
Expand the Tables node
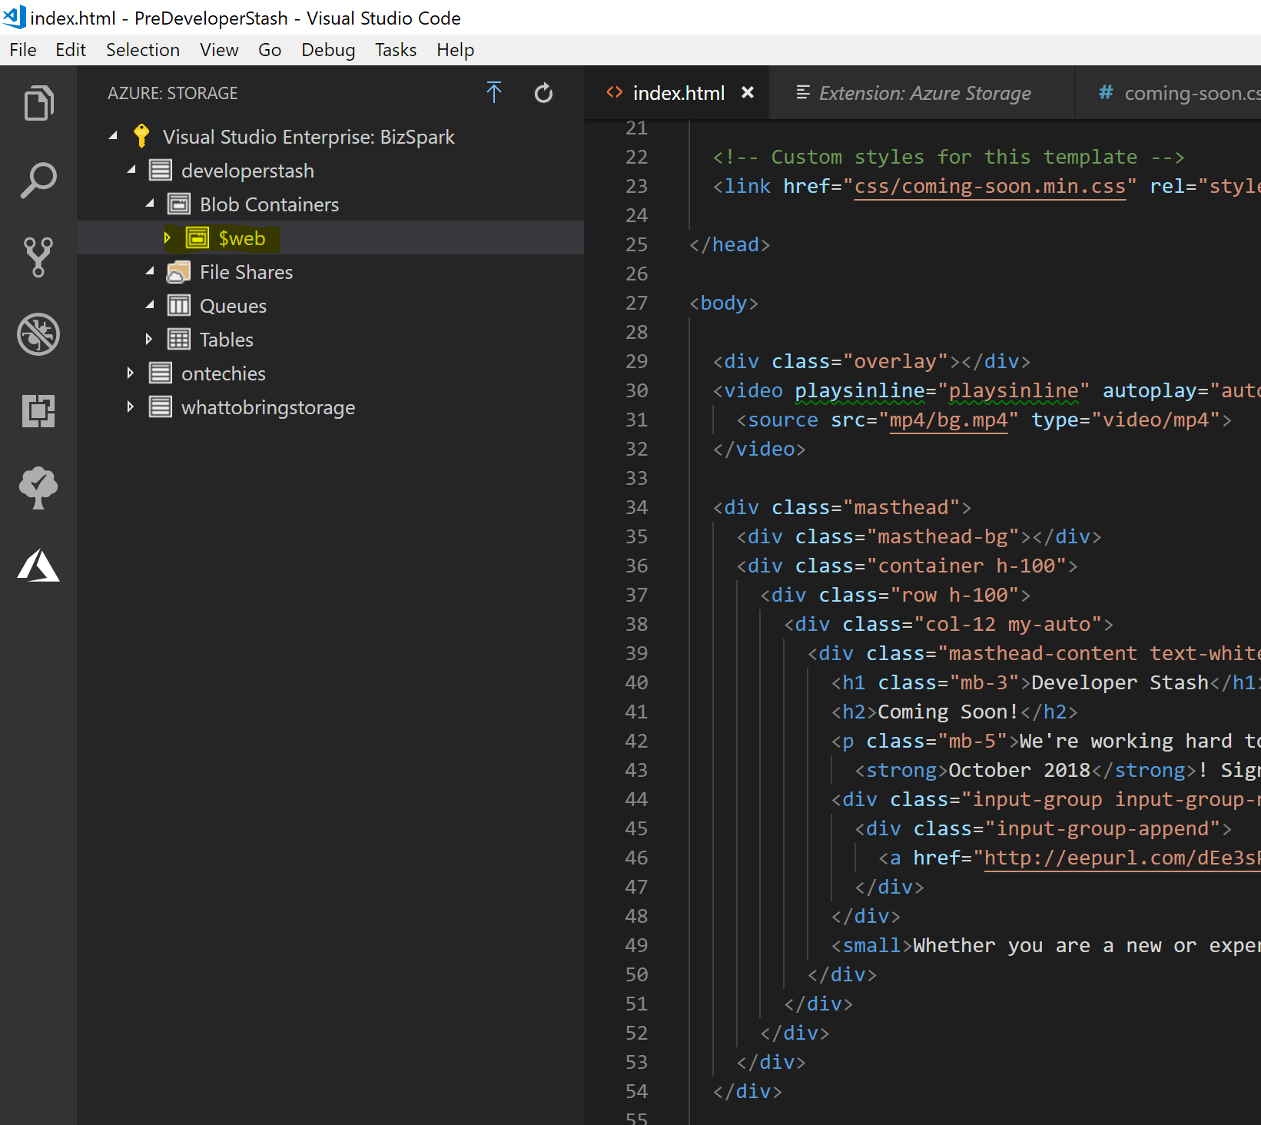tap(149, 339)
